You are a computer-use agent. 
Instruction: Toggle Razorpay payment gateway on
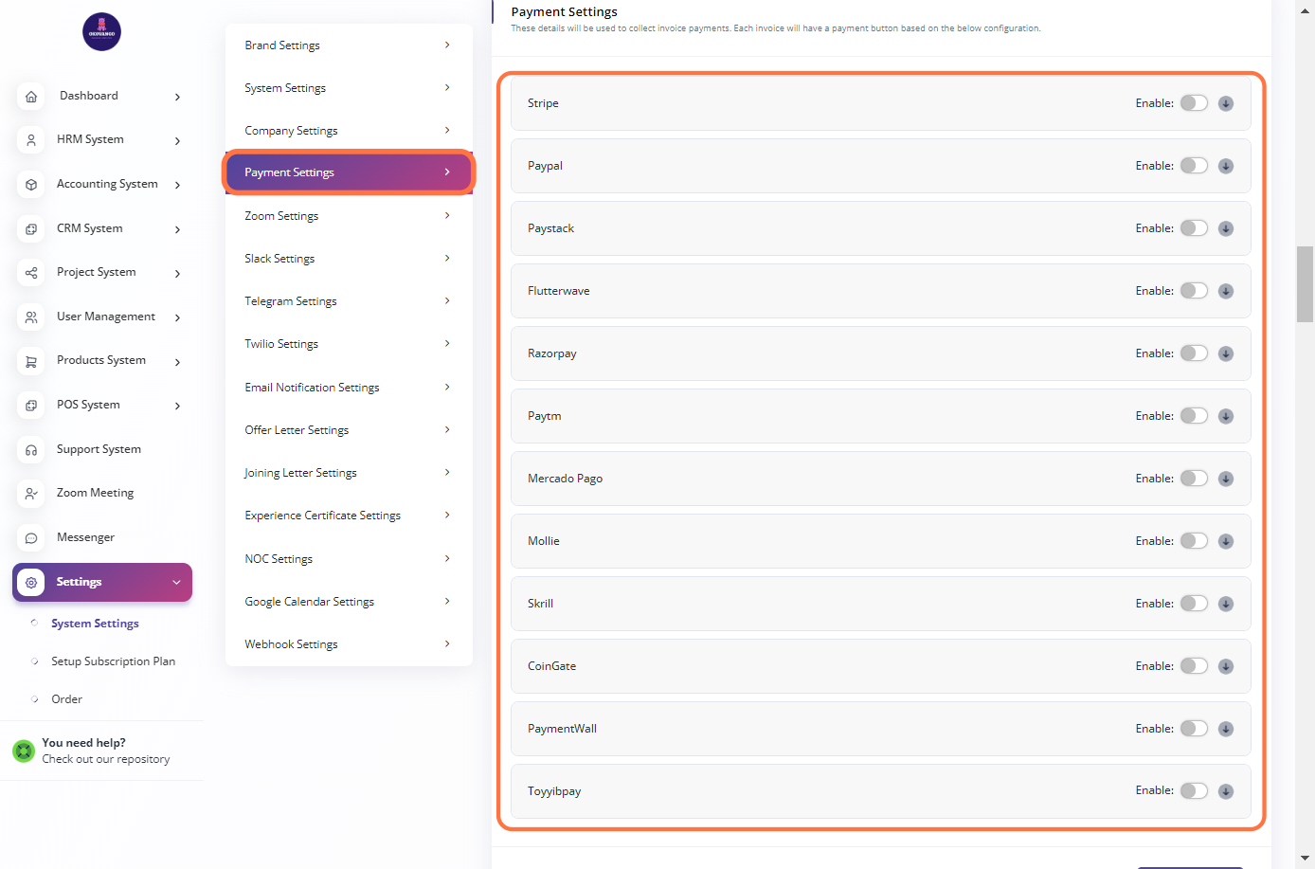[1194, 353]
